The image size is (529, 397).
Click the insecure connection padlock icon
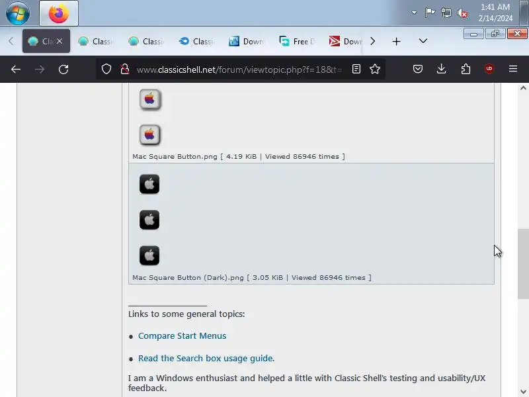(x=125, y=69)
